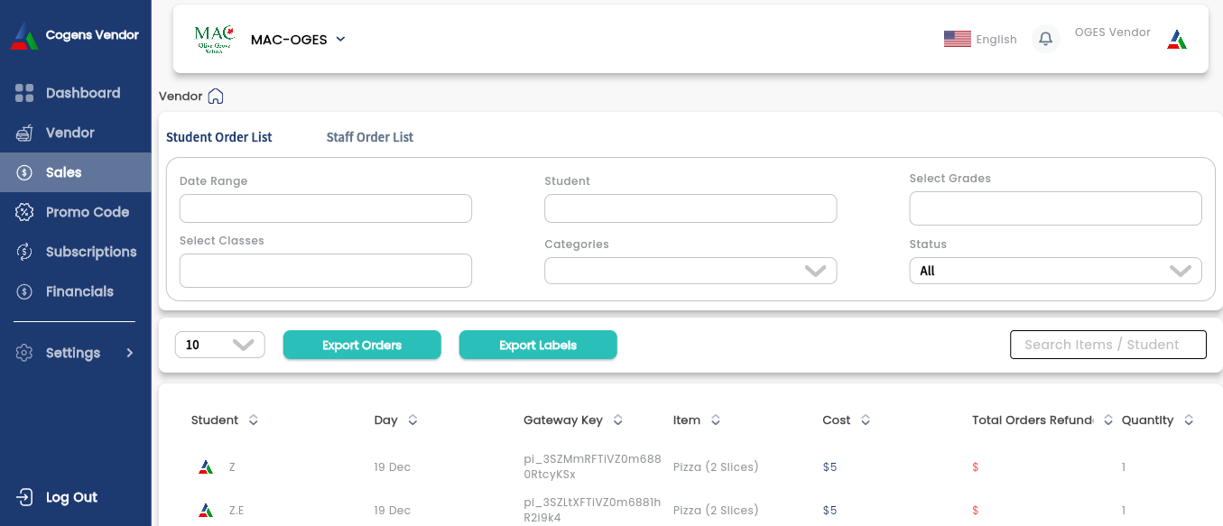The width and height of the screenshot is (1223, 526).
Task: Expand the Settings sidebar submenu
Action: point(129,353)
